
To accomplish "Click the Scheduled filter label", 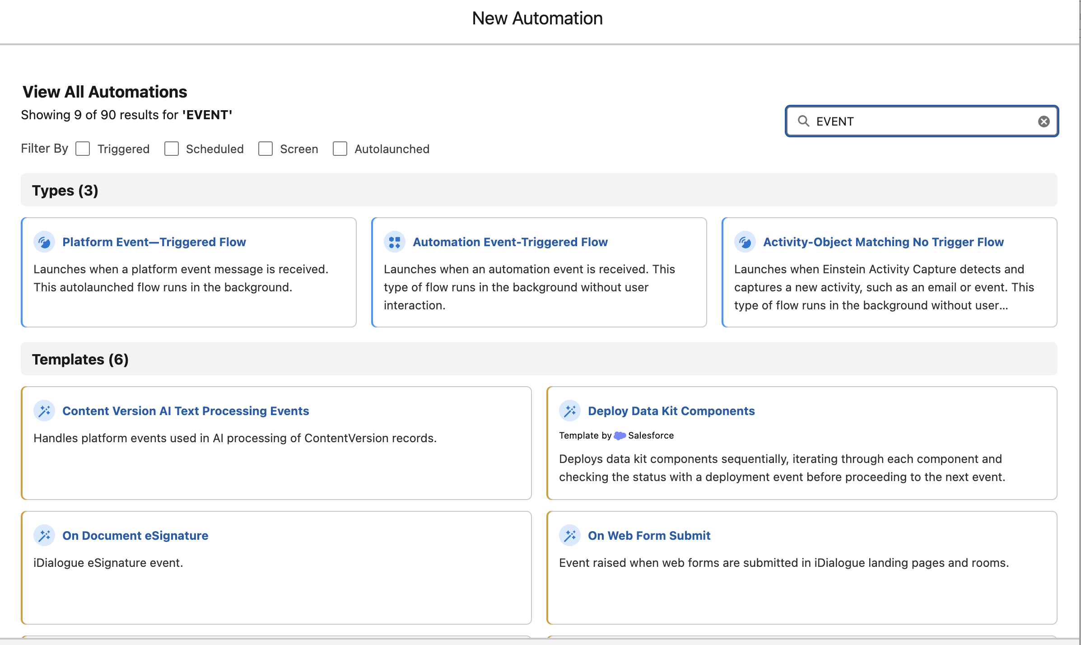I will click(x=214, y=149).
